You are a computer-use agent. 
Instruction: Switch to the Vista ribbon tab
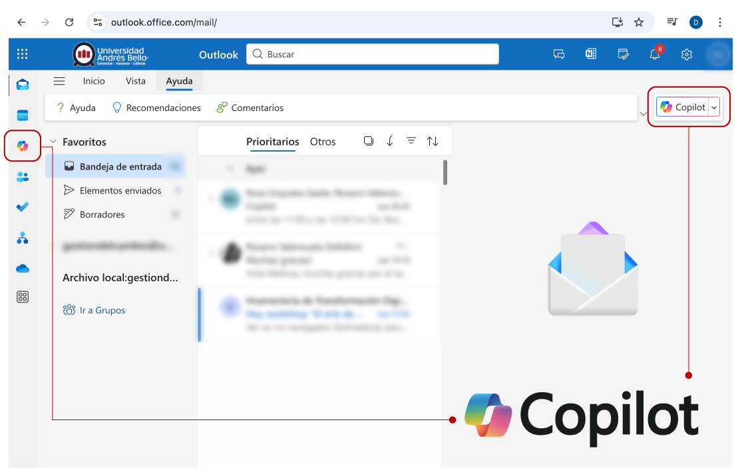(x=135, y=81)
